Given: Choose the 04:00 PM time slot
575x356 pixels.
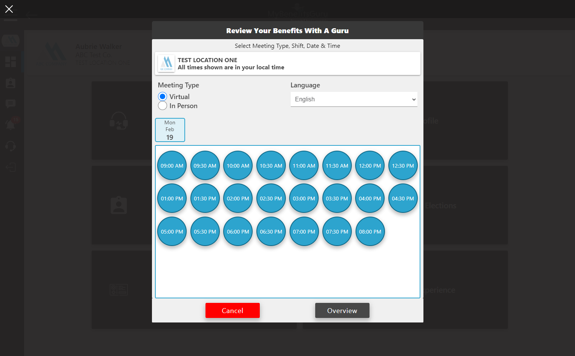Looking at the screenshot, I should tap(370, 199).
